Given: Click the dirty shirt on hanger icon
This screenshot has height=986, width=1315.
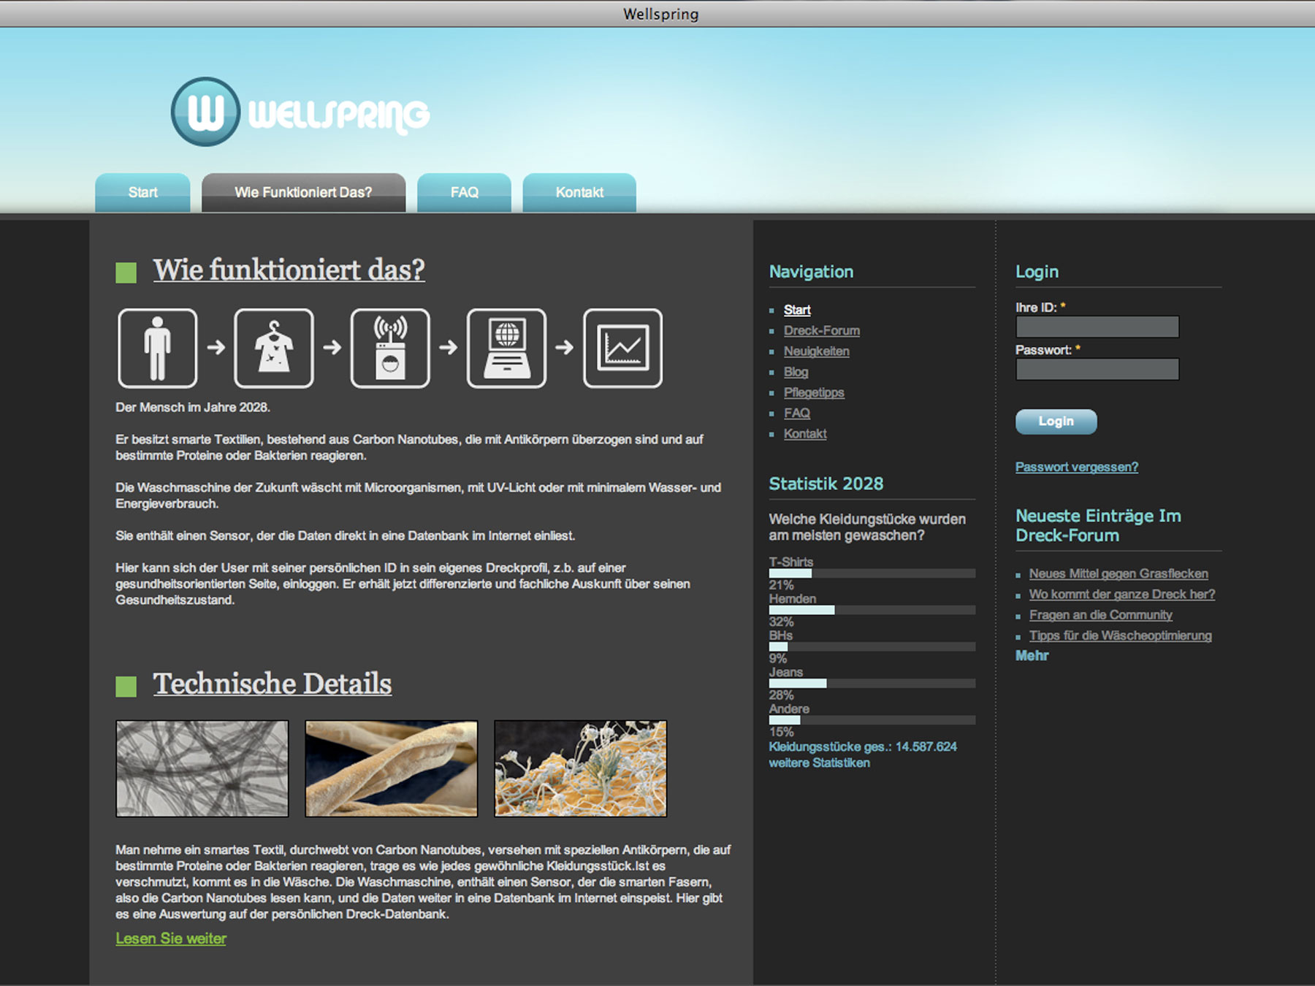Looking at the screenshot, I should [274, 348].
